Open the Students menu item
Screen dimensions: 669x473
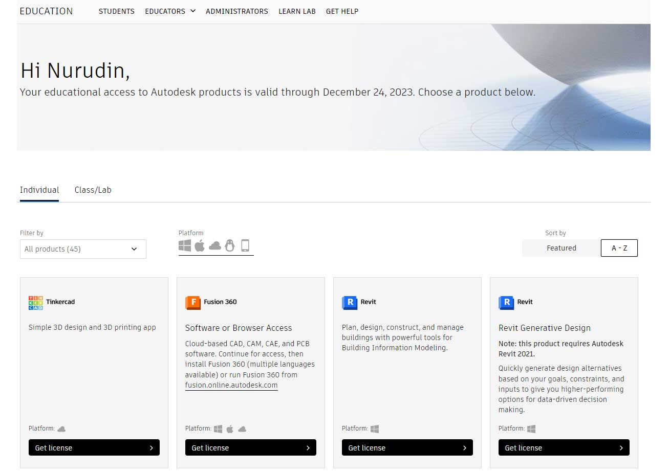[x=116, y=11]
